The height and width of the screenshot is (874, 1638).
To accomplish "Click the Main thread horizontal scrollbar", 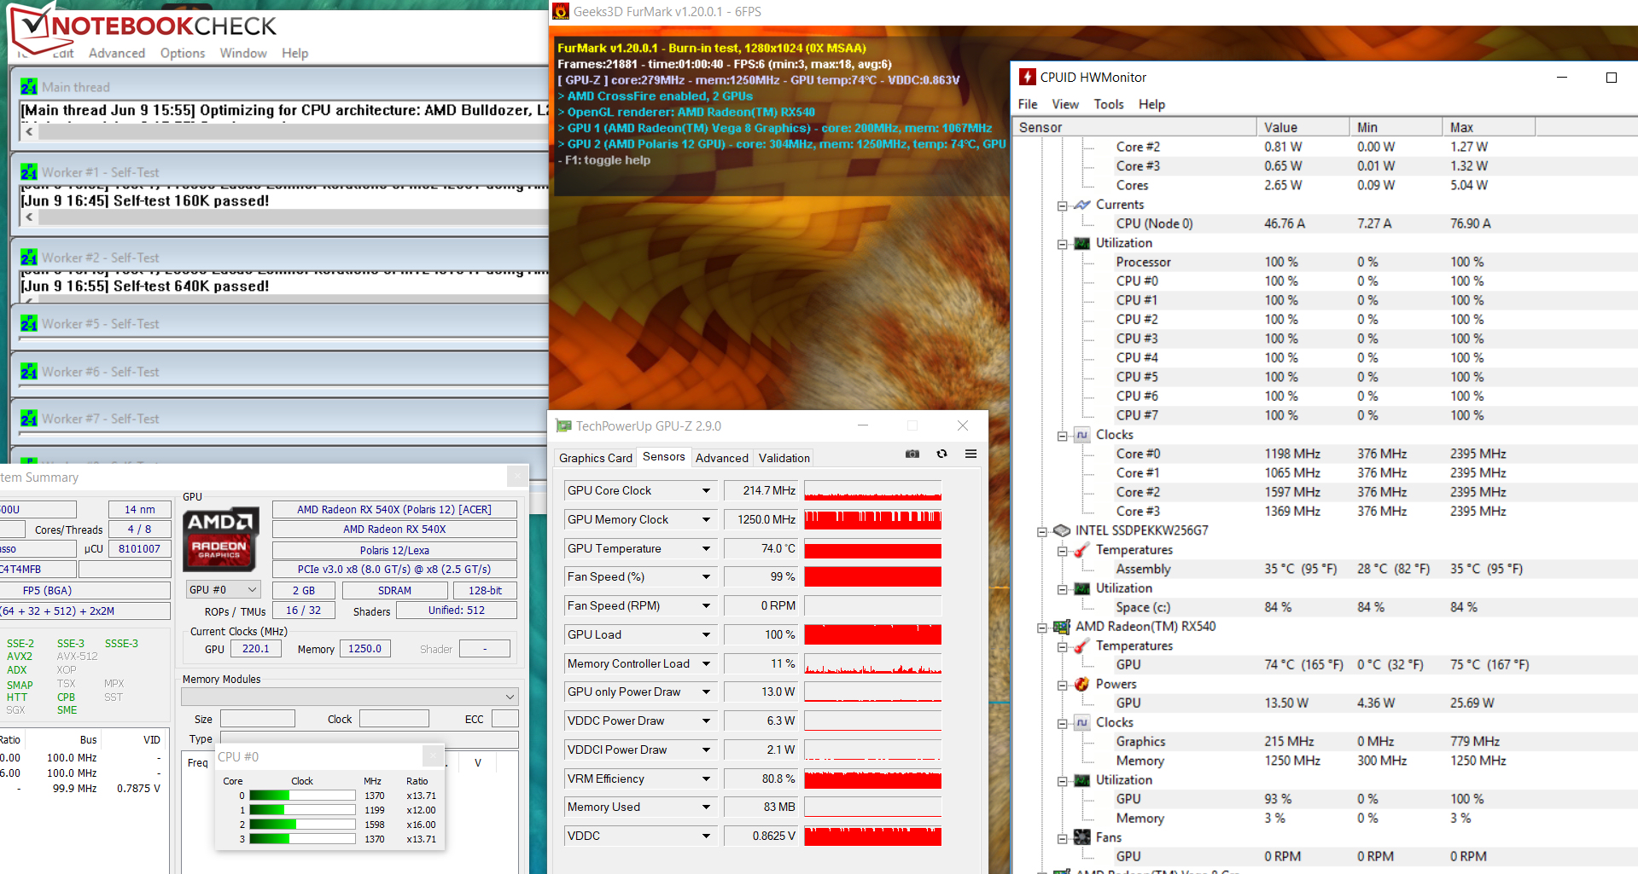I will coord(284,132).
